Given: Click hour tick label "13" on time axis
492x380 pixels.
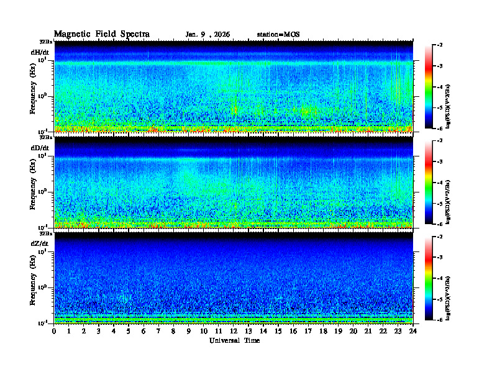Looking at the screenshot, I should click(x=248, y=331).
